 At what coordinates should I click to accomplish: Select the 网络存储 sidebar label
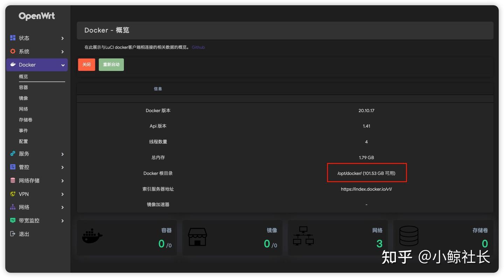tap(29, 180)
